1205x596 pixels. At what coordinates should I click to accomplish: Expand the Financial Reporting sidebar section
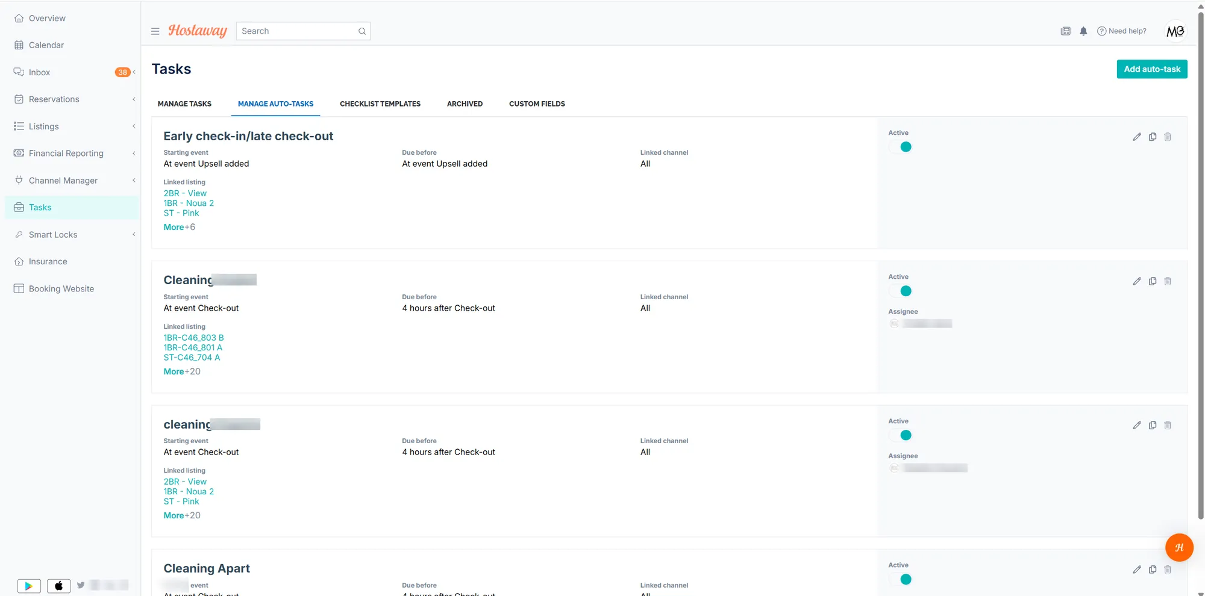pyautogui.click(x=133, y=154)
